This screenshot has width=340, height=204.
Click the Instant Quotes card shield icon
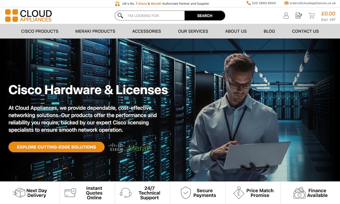(x=70, y=192)
